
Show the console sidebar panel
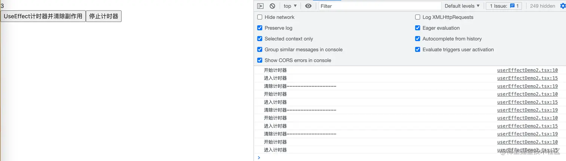point(260,6)
